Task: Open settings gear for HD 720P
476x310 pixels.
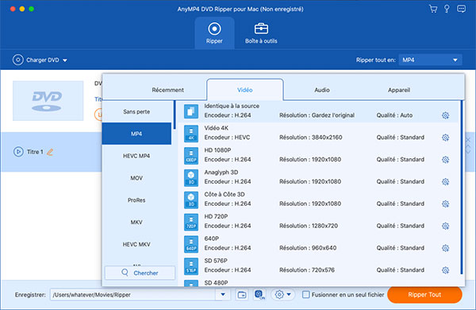Action: (445, 226)
